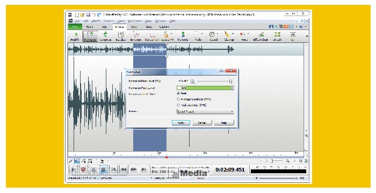The width and height of the screenshot is (376, 193).
Task: Click the Special FX icon
Action: click(166, 36)
